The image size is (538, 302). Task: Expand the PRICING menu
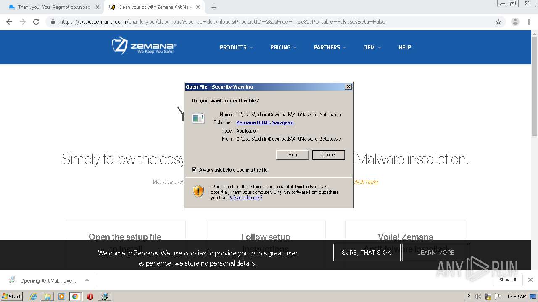coord(283,47)
